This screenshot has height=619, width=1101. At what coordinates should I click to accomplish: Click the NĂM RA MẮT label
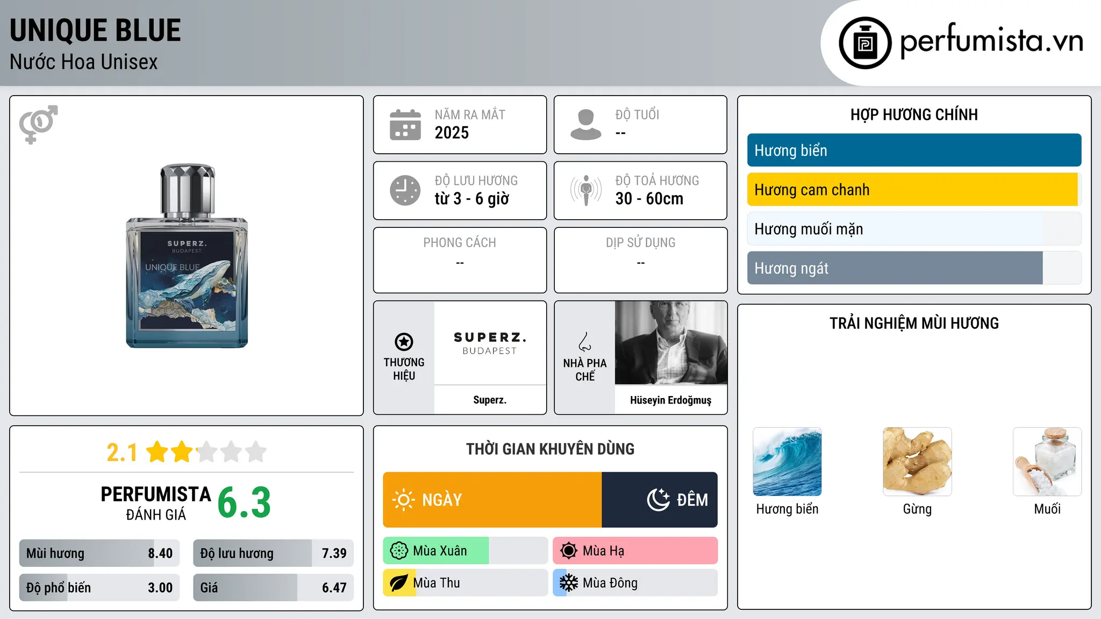click(x=470, y=114)
